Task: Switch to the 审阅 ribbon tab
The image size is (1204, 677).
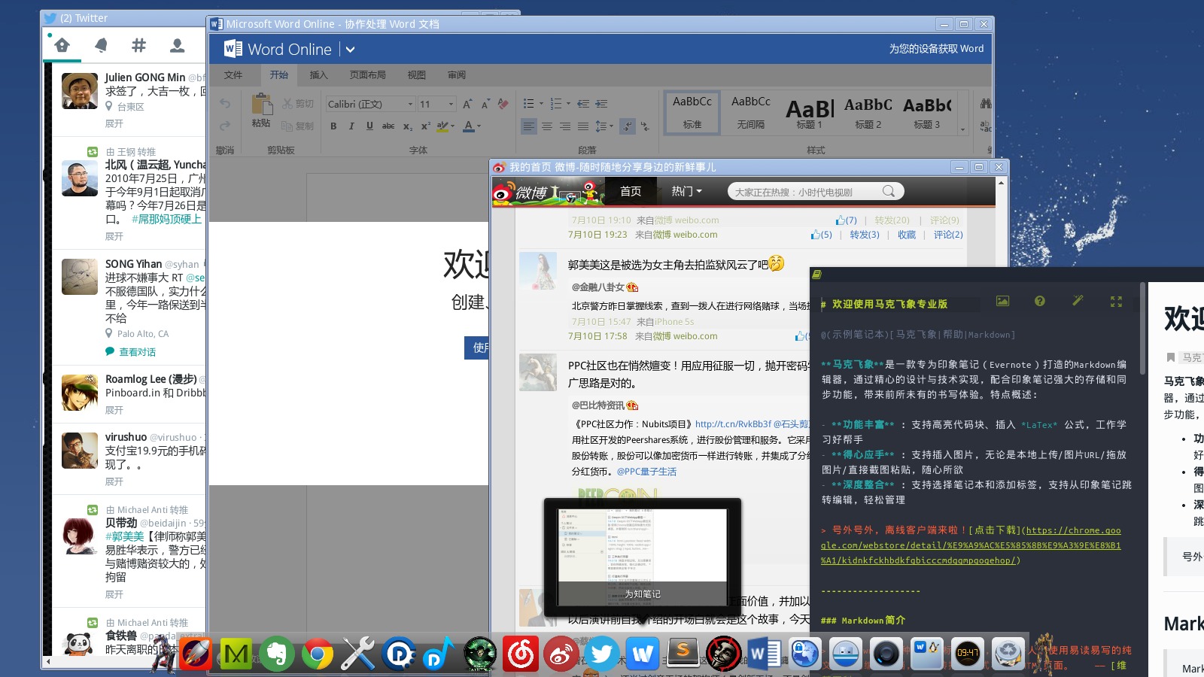Action: (457, 75)
